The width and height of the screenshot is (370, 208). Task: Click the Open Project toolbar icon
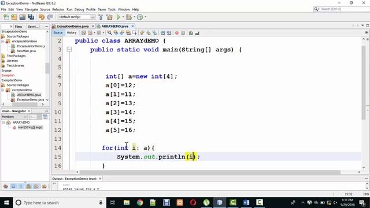pos(23,17)
